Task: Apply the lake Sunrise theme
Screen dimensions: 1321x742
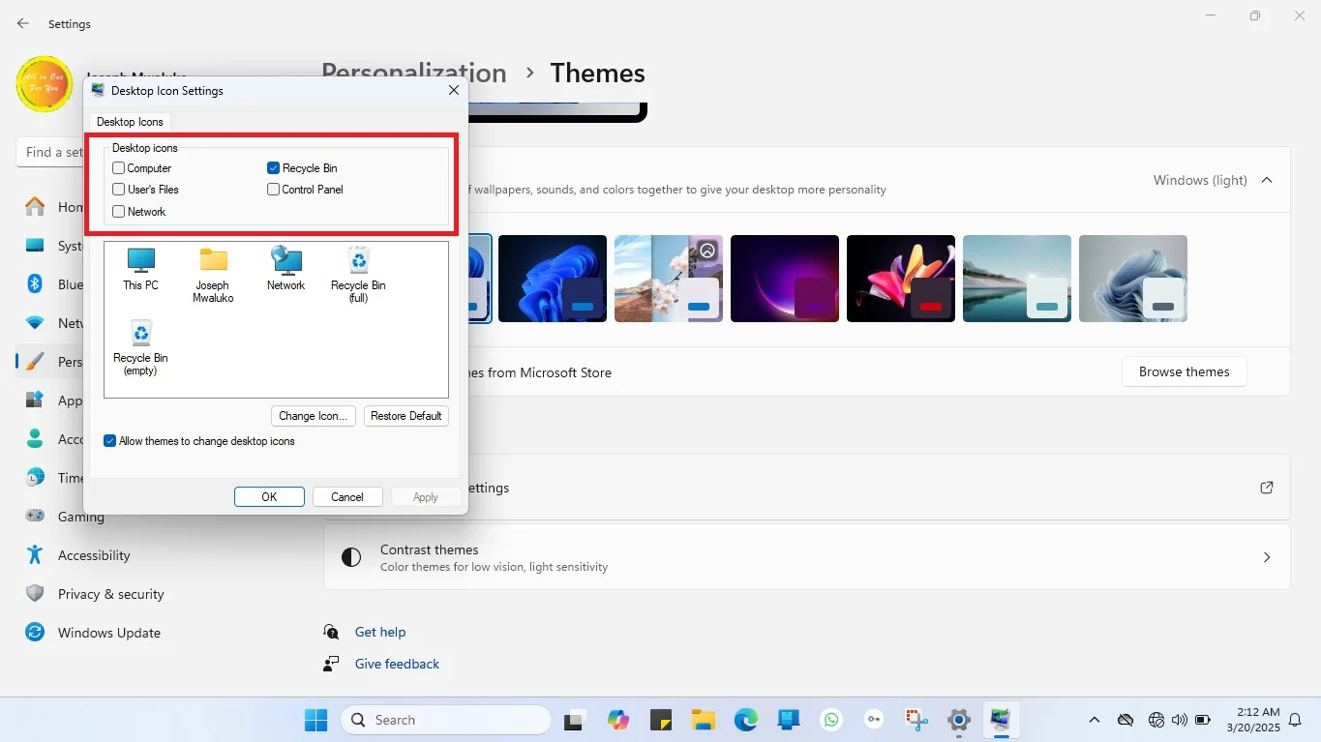Action: click(1017, 279)
